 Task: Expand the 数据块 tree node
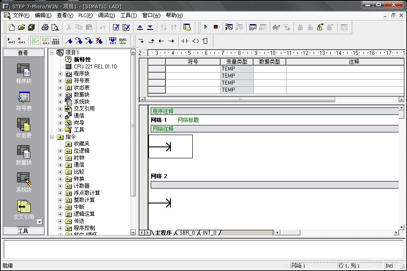[60, 95]
